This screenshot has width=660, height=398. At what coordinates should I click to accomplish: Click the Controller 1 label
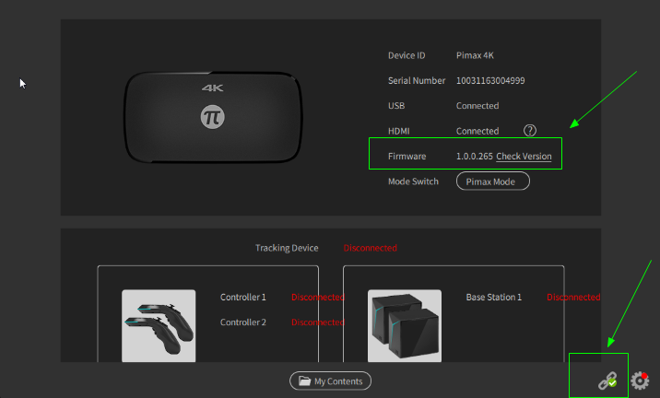(242, 297)
